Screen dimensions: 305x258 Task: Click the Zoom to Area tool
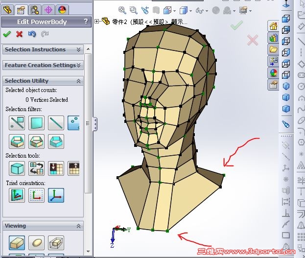click(134, 10)
